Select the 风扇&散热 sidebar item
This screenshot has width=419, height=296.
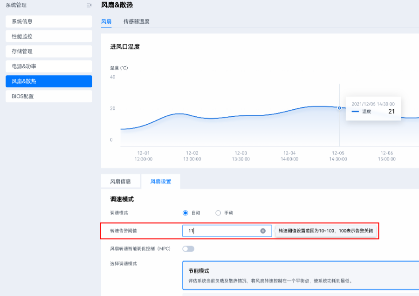(x=49, y=81)
